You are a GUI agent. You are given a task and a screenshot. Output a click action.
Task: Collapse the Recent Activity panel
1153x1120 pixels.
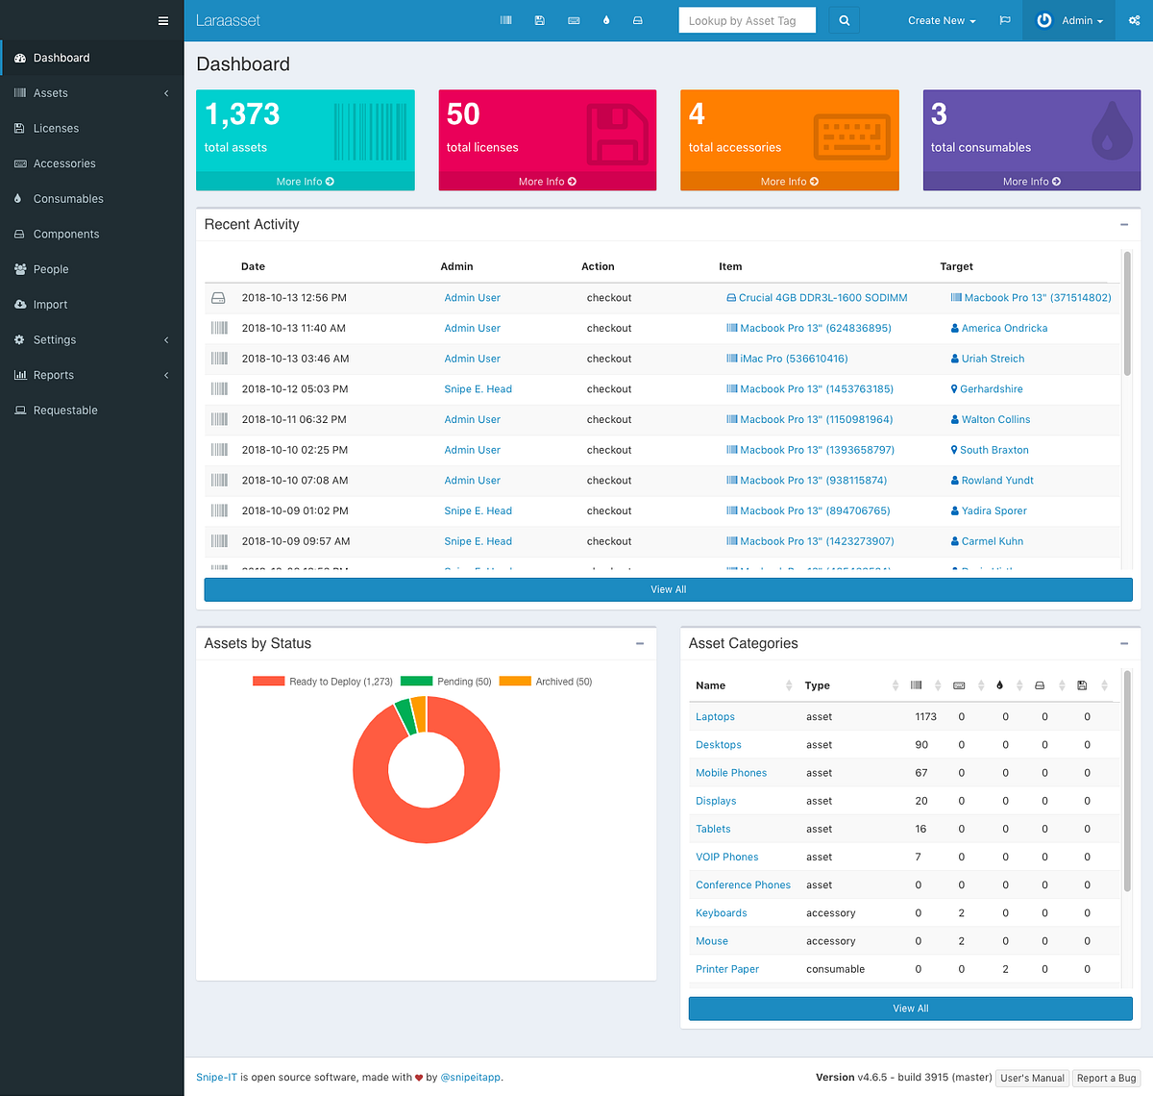(1123, 224)
